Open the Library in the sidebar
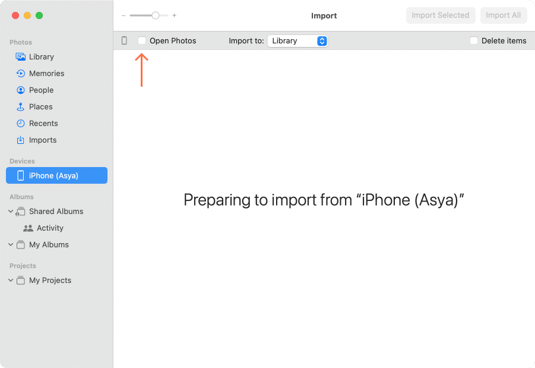Viewport: 535px width, 368px height. click(x=42, y=56)
